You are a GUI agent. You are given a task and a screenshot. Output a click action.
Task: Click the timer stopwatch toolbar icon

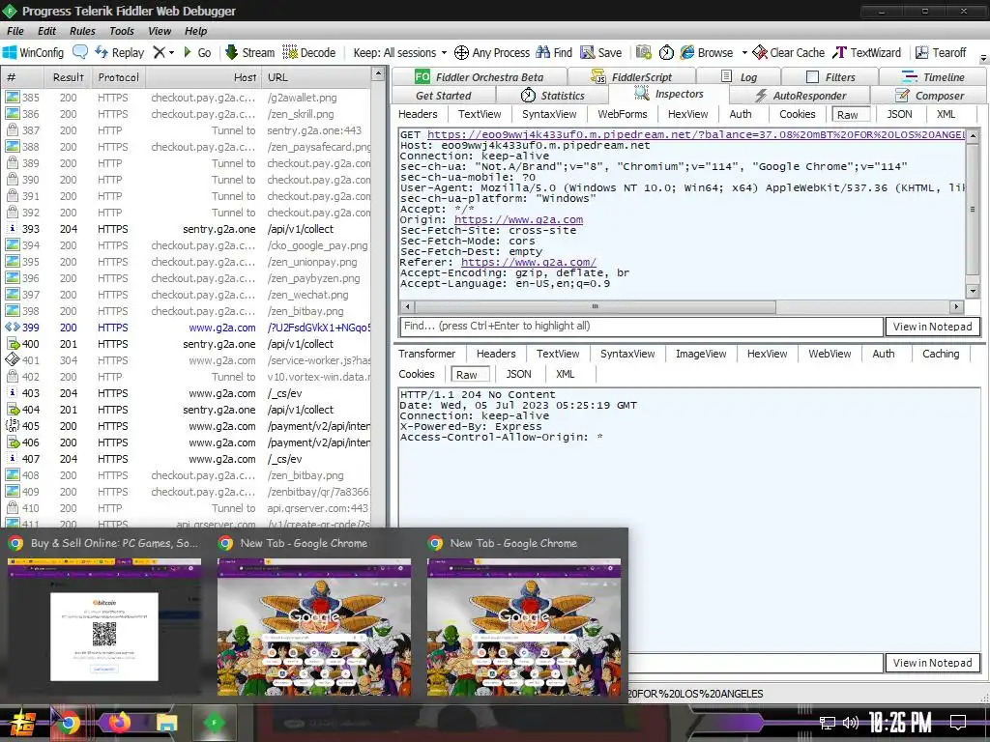point(666,52)
